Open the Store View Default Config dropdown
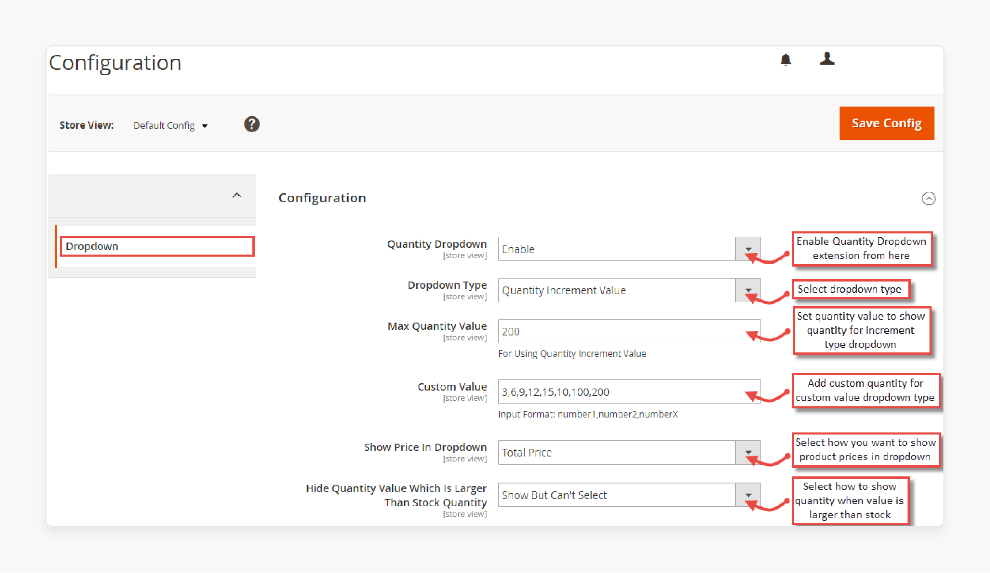The height and width of the screenshot is (573, 990). coord(170,125)
